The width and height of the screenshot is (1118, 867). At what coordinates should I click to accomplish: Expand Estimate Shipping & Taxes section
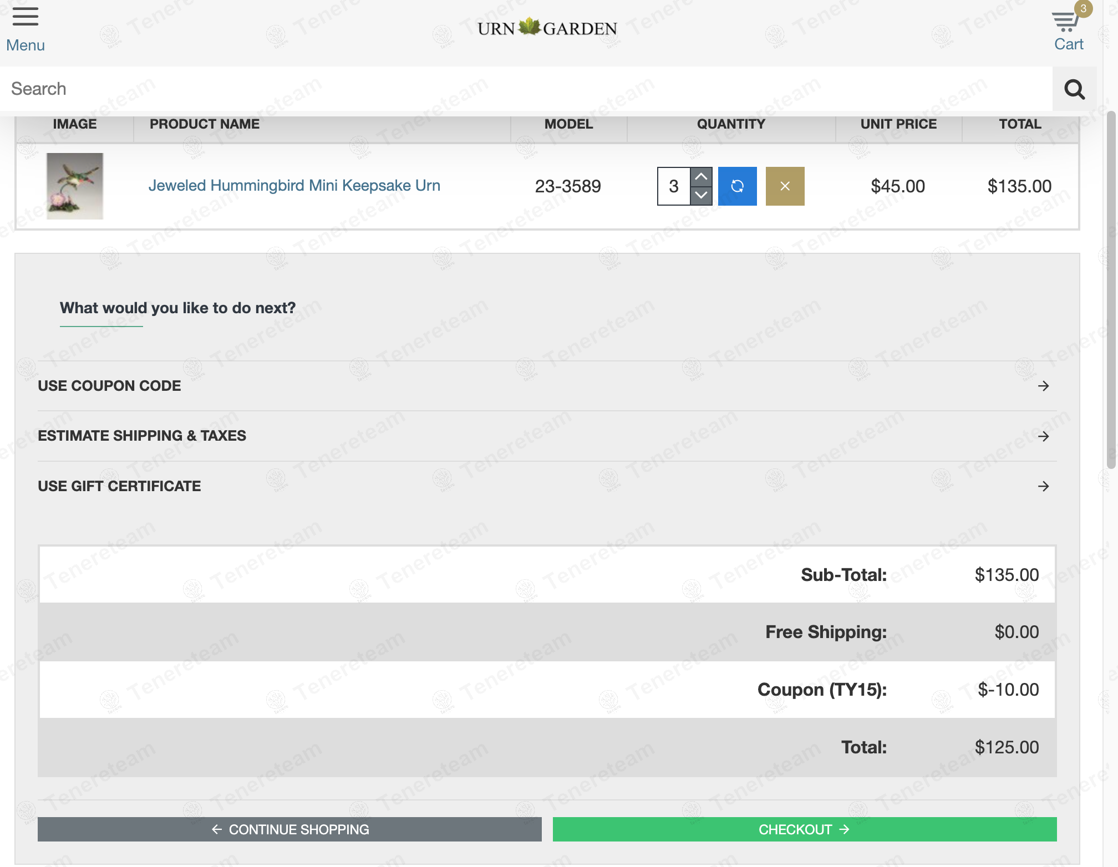(547, 436)
